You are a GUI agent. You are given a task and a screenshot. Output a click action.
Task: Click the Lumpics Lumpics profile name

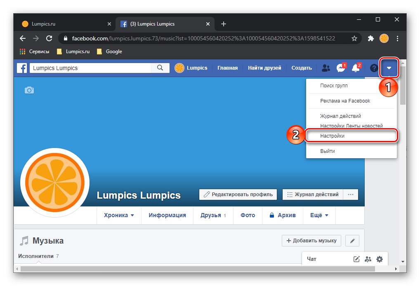click(x=139, y=195)
